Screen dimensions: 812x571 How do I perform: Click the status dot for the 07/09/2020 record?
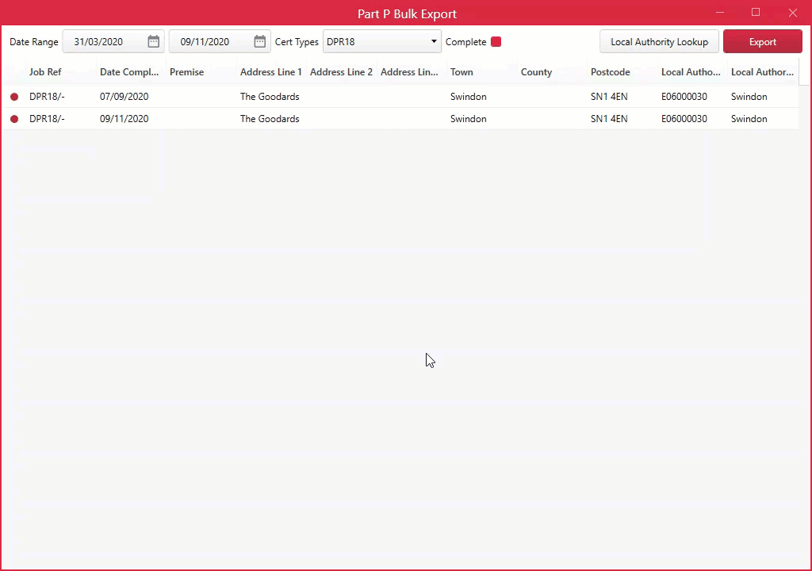click(13, 96)
